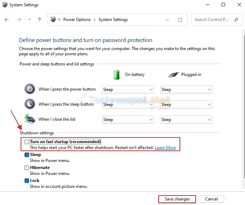Open power button On battery dropdown

pyautogui.click(x=128, y=90)
